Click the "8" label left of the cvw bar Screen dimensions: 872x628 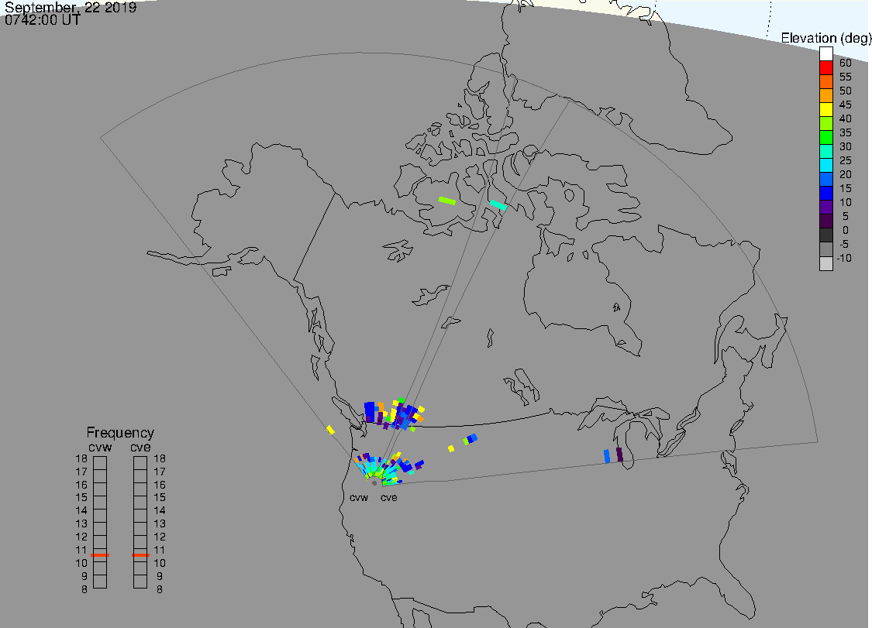84,589
